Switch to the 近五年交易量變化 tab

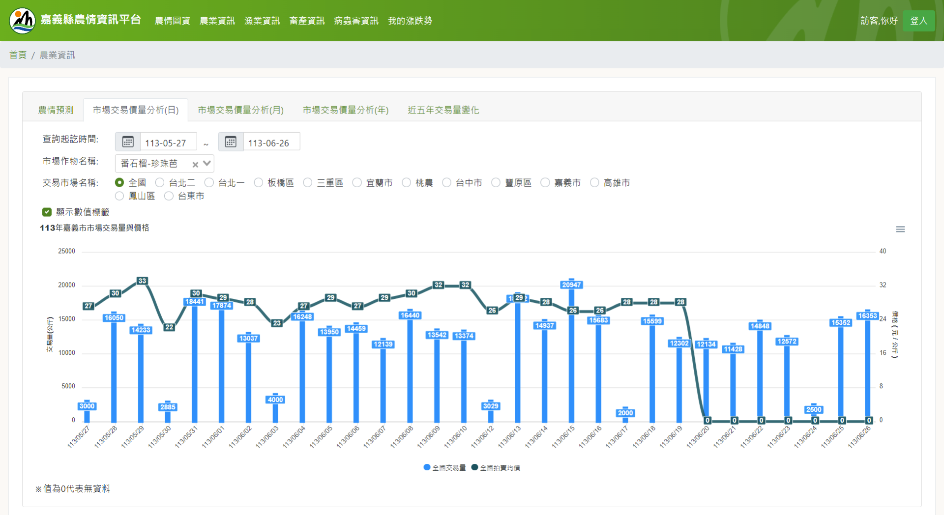click(443, 110)
